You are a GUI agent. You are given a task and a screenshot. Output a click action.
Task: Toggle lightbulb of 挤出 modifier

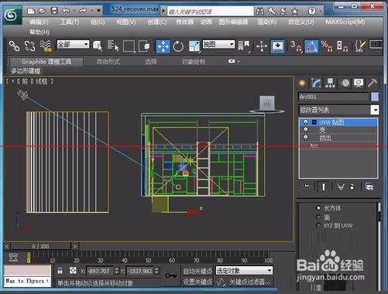coord(305,138)
